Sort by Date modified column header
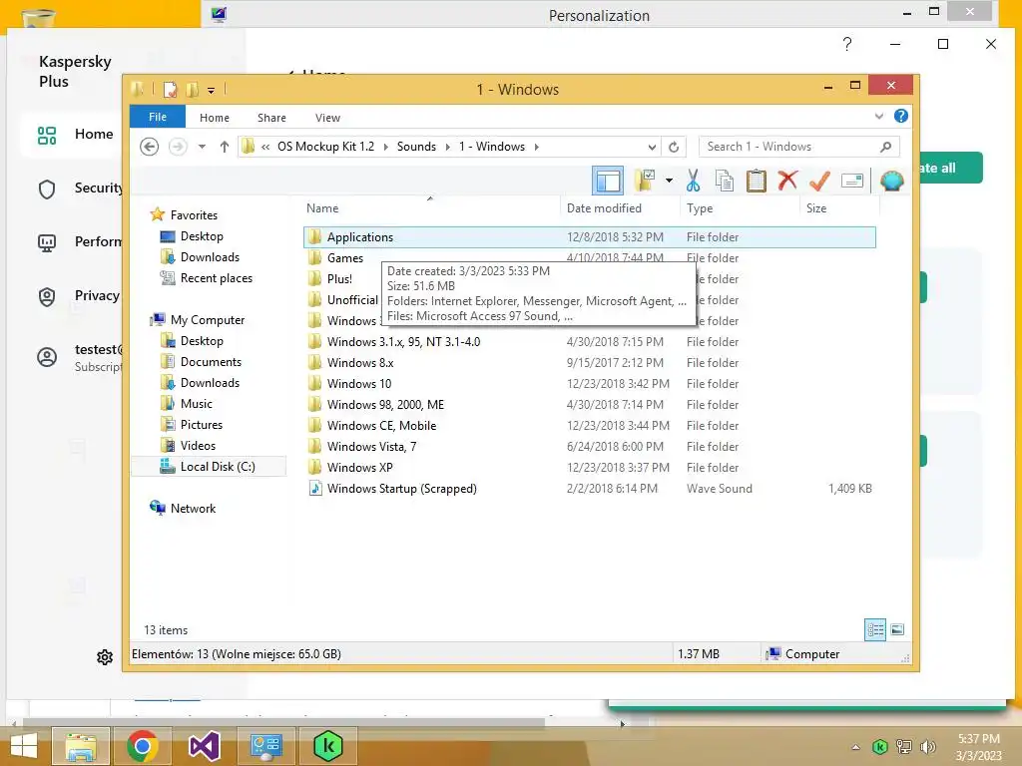Viewport: 1022px width, 766px height. tap(620, 207)
